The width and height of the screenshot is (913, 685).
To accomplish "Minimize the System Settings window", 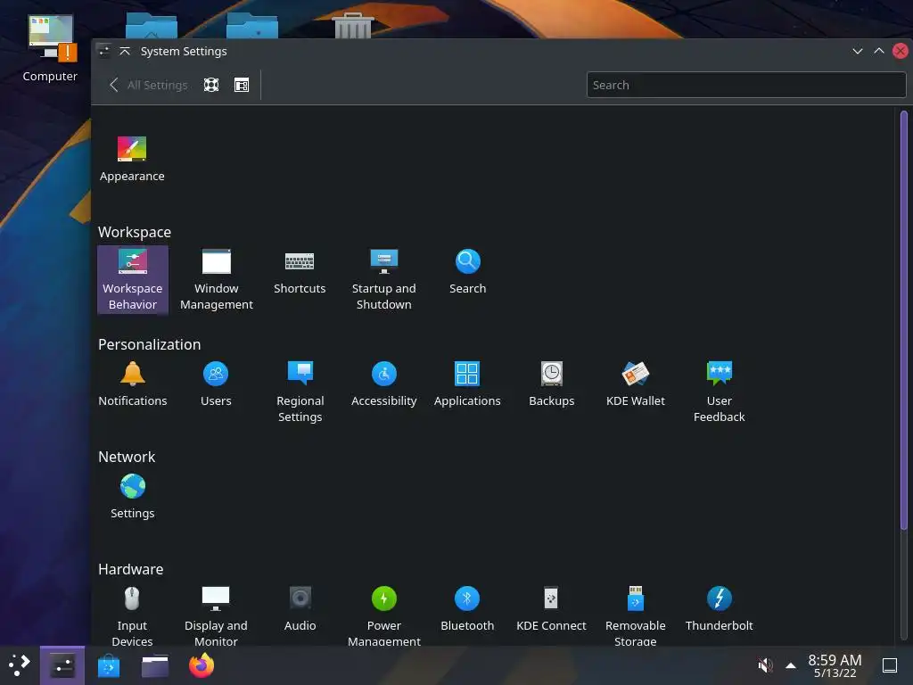I will (857, 51).
